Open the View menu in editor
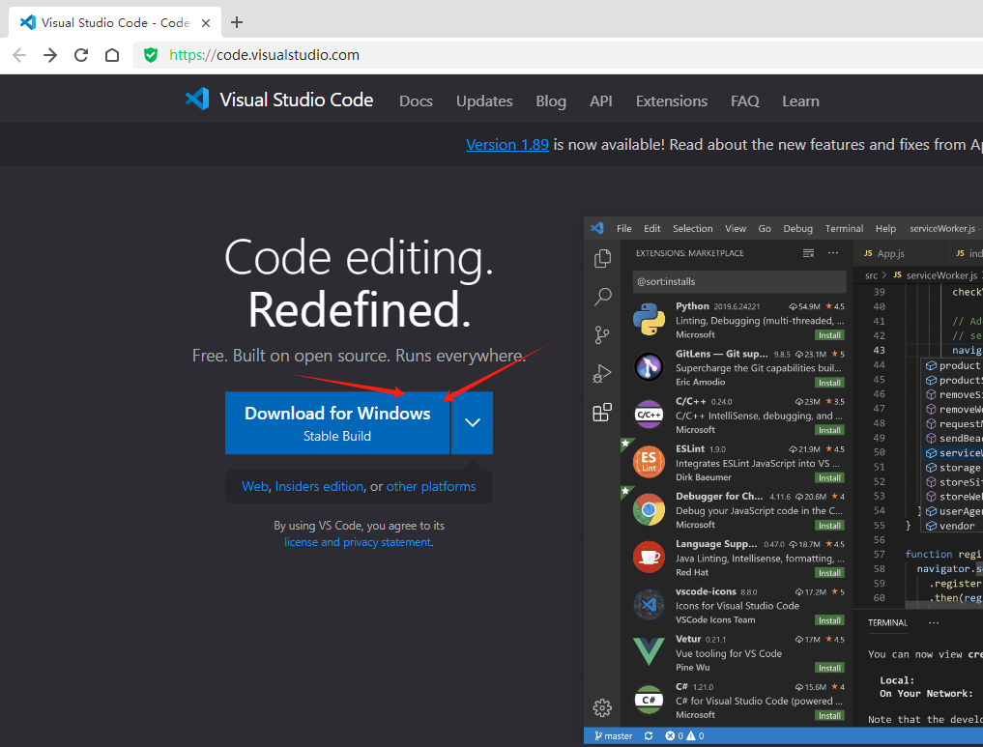983x747 pixels. point(736,229)
